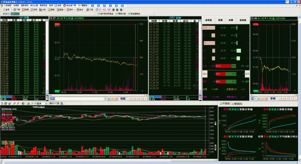Click the 權證達人 button in menu bar
Screen dimensions: 301x164
(83, 6)
